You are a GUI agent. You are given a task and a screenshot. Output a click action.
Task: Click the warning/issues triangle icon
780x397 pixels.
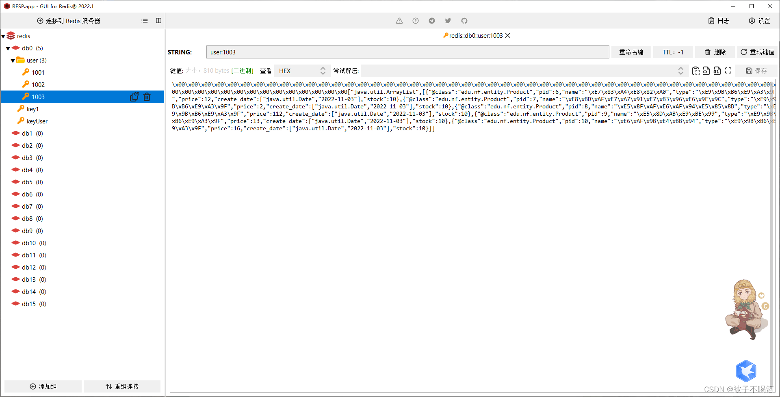coord(399,21)
